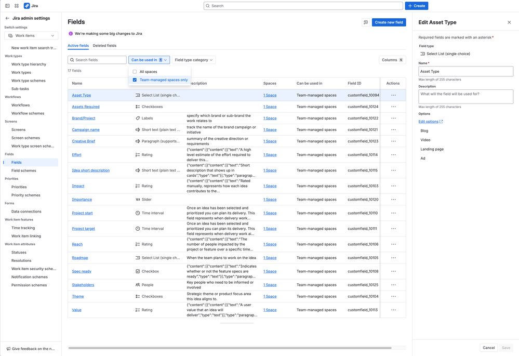Viewport: 519px width, 356px height.
Task: Open actions menu for Impact row
Action: tap(393, 186)
